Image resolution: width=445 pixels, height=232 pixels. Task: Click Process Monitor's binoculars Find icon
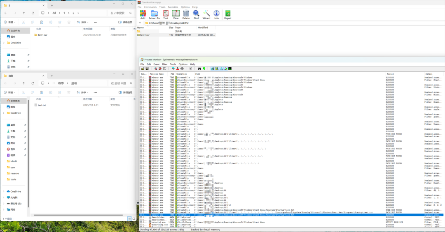pyautogui.click(x=199, y=69)
